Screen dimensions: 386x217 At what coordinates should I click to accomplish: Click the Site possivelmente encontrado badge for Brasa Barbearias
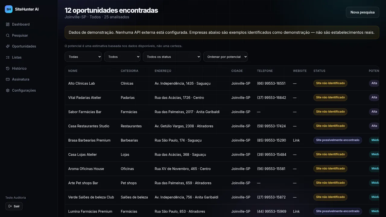click(x=338, y=140)
